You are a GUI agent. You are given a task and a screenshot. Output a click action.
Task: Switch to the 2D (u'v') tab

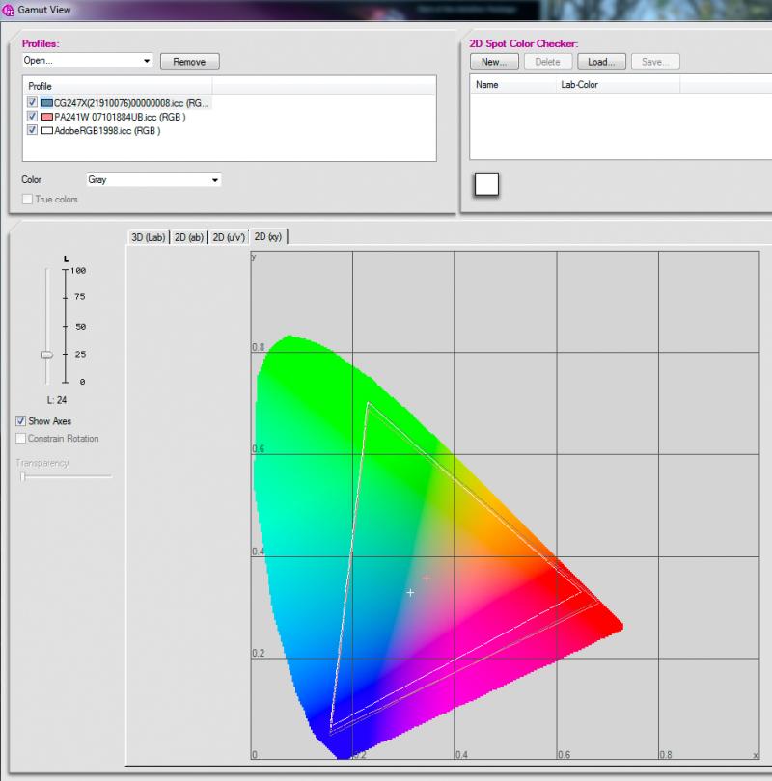coord(229,237)
